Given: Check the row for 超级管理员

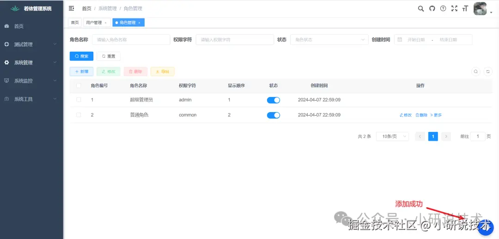Looking at the screenshot, I should pos(79,100).
